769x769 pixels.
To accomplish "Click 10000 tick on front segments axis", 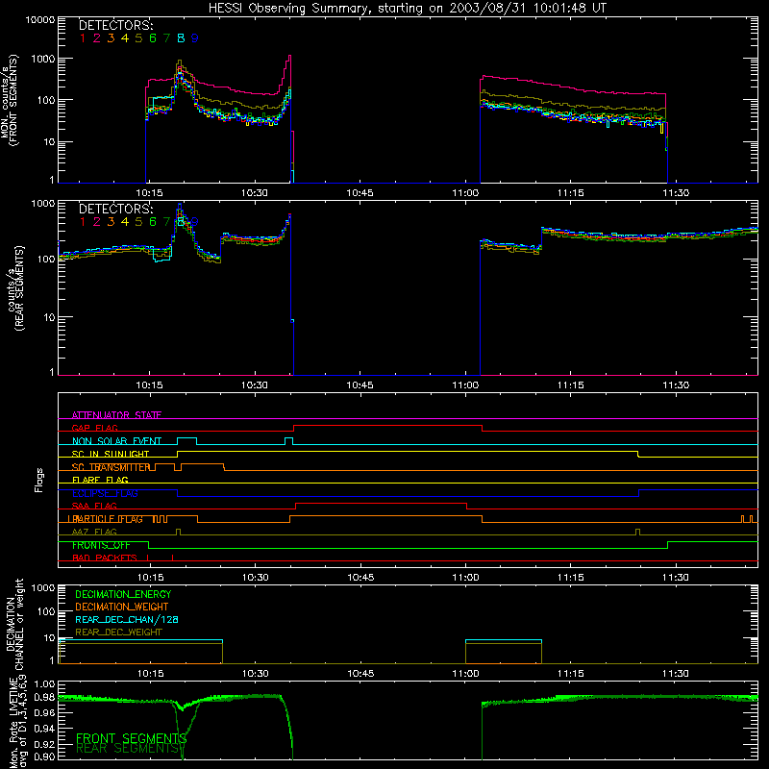I will [x=40, y=19].
